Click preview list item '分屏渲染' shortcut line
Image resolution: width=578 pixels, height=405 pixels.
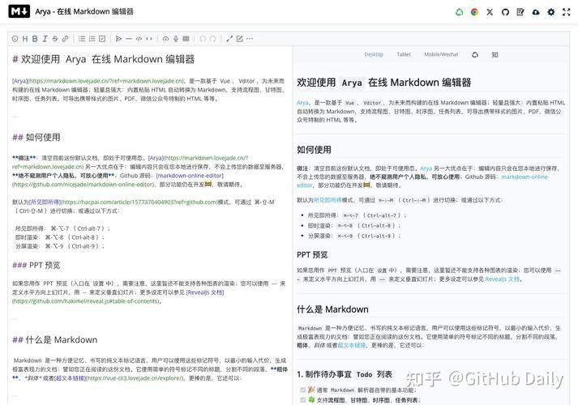[x=354, y=236]
